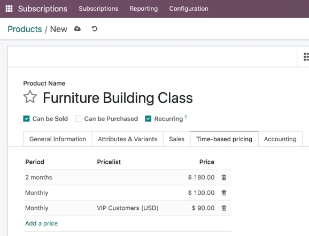Expand the Configuration menu
Screen dimensions: 309x236
pyautogui.click(x=189, y=9)
